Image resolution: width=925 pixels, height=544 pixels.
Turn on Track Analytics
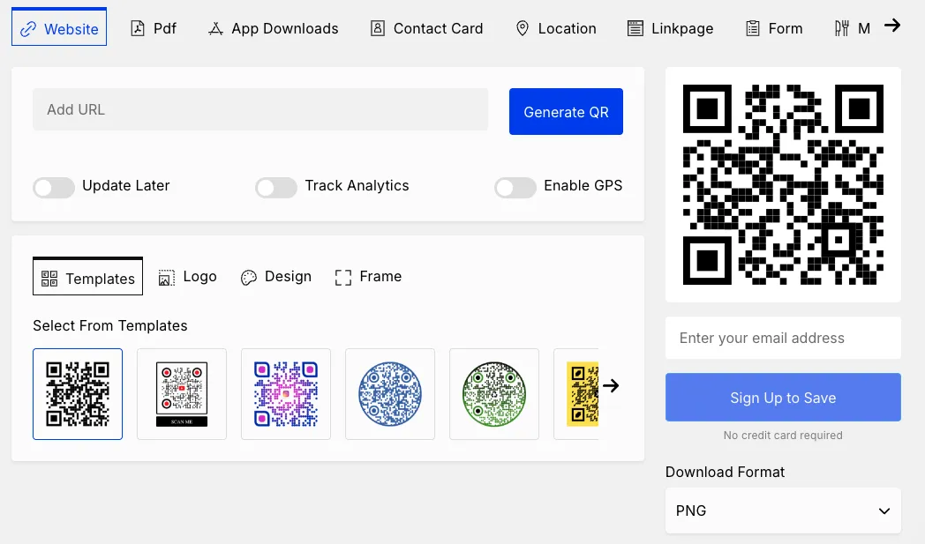pyautogui.click(x=276, y=187)
